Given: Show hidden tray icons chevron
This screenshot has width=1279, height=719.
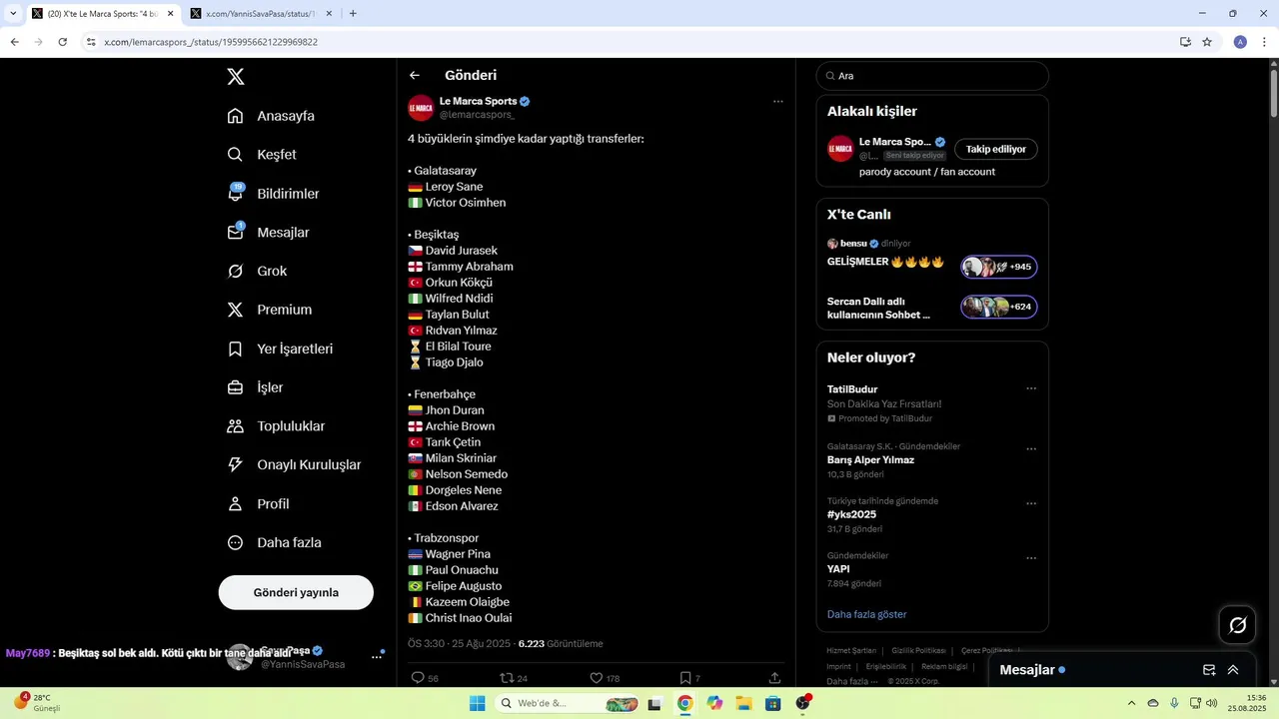Looking at the screenshot, I should tap(1131, 703).
